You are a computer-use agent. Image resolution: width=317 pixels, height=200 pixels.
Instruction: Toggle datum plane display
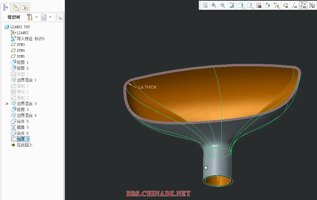click(x=286, y=5)
